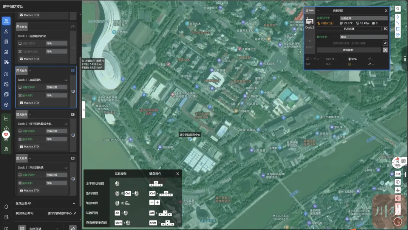Open the drone icon tab in left sidebar
Screen dimensions: 408x230
click(6, 62)
